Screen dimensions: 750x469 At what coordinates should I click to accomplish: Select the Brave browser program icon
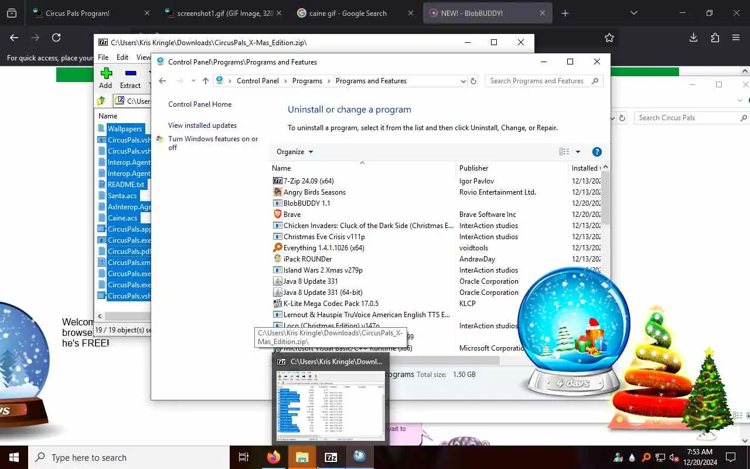pyautogui.click(x=278, y=215)
